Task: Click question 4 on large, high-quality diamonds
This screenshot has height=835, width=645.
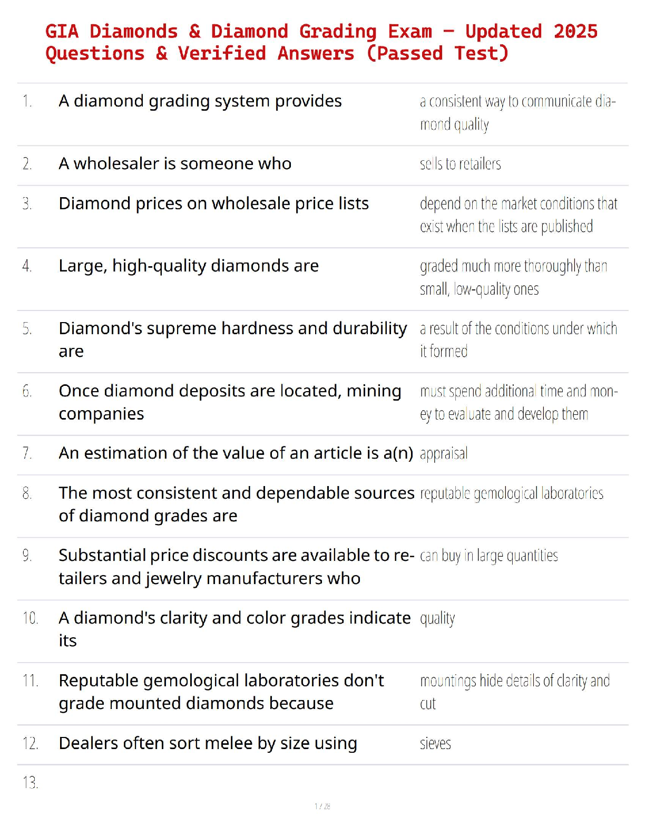Action: tap(189, 266)
